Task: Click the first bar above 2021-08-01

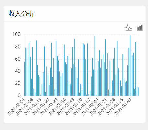Action: point(25,79)
